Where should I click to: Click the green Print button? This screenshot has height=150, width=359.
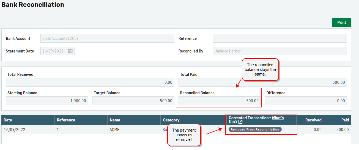[341, 23]
